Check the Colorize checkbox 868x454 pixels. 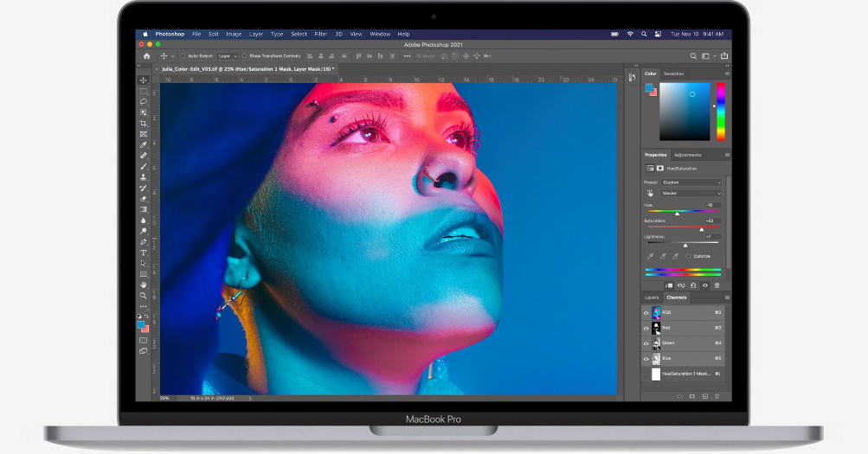(x=688, y=256)
